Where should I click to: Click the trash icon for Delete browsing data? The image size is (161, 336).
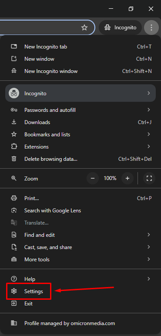14,159
